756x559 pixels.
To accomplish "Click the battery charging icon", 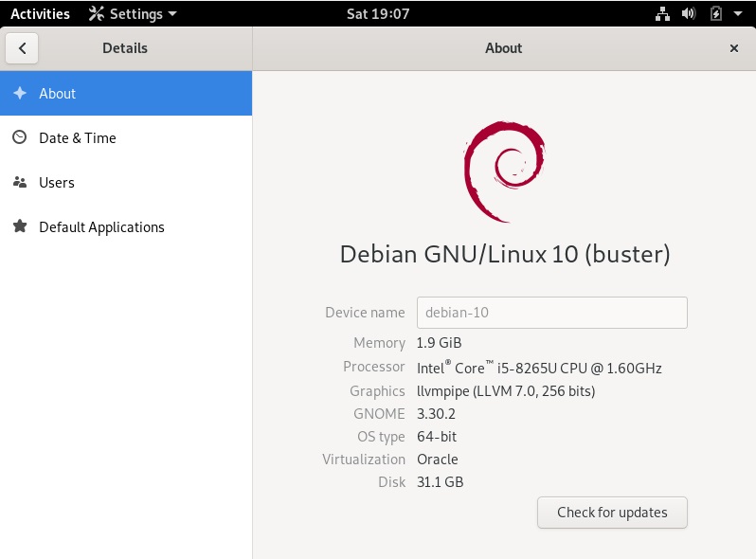I will (x=716, y=13).
